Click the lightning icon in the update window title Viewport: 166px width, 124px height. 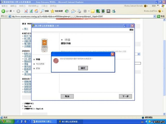pos(33,26)
